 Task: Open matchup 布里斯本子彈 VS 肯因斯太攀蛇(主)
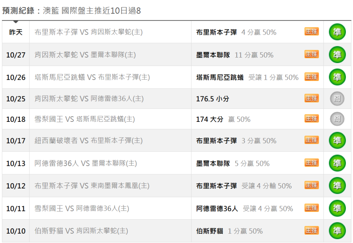coord(89,32)
